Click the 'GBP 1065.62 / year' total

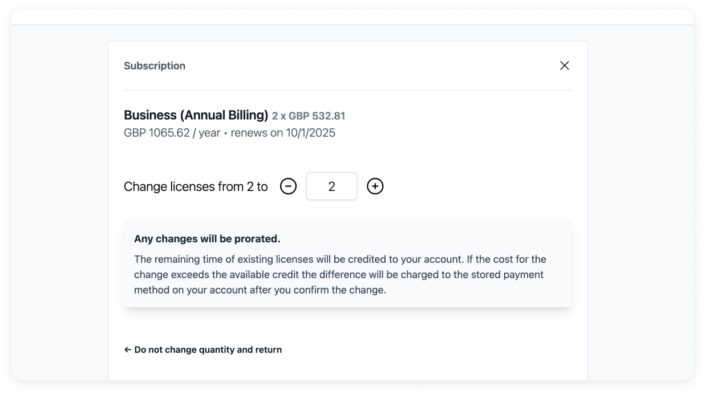pos(172,133)
